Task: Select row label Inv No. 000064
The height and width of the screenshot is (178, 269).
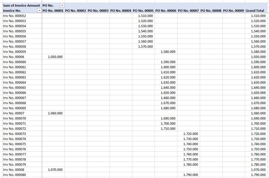Action: pyautogui.click(x=14, y=83)
